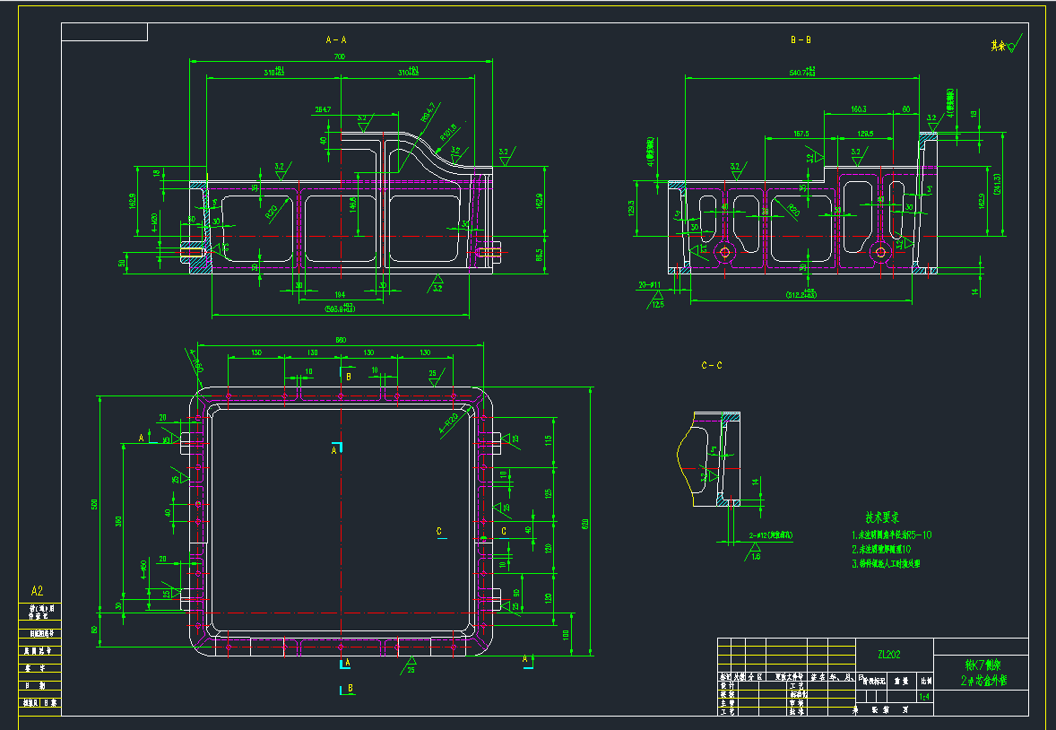Screen dimensions: 1056x730
Task: Select the C-C section view label
Action: [712, 365]
